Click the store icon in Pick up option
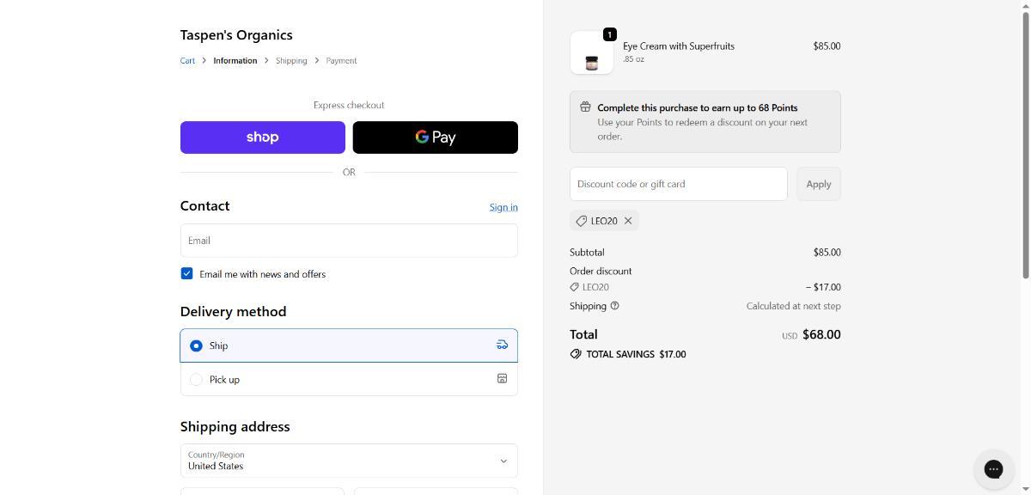 pos(503,379)
